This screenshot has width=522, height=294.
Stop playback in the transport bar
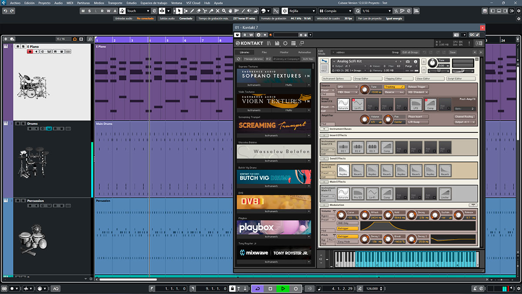click(270, 289)
